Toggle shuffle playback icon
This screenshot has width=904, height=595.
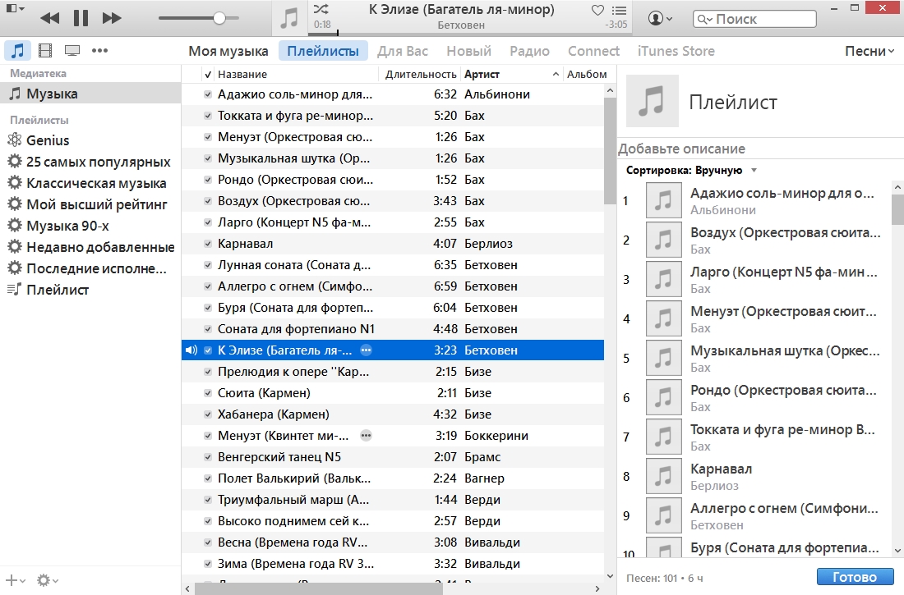pyautogui.click(x=321, y=9)
